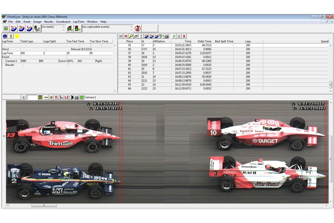Click the magnifier find icon in the results toolbar
This screenshot has width=334, height=223.
(131, 36)
